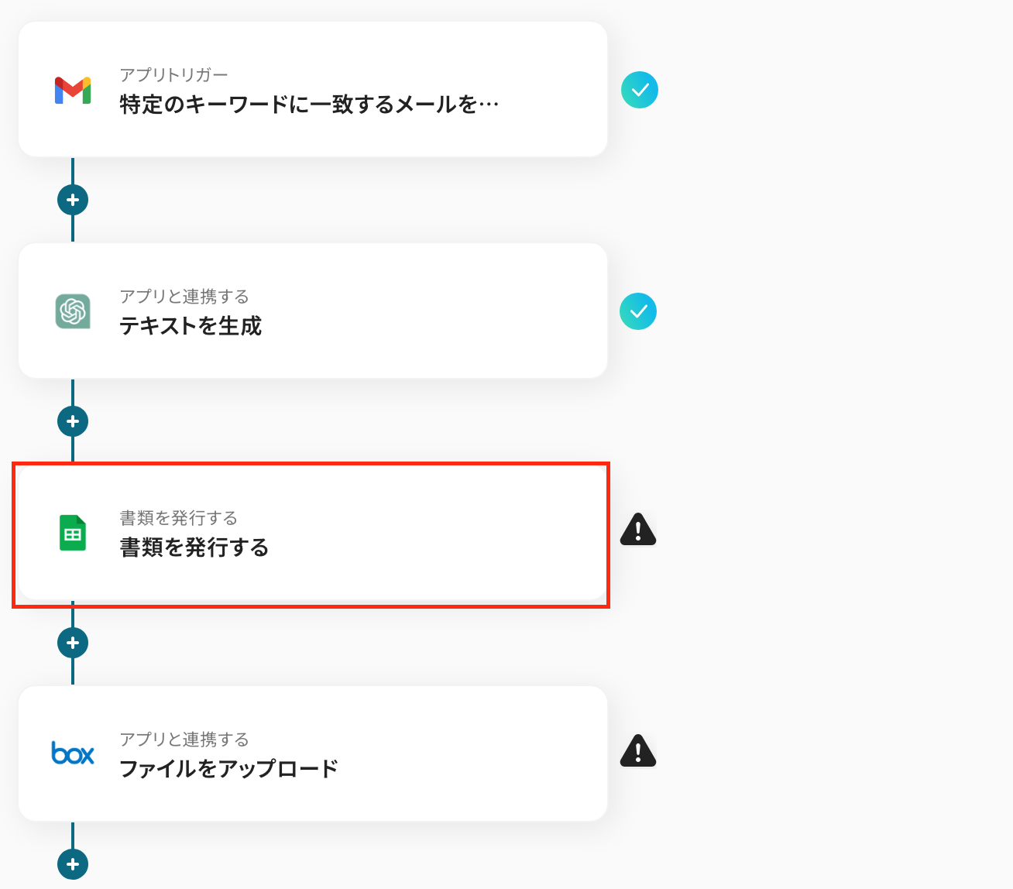Add step below テキストを生成 card
Screen dimensions: 1013x889
[73, 421]
